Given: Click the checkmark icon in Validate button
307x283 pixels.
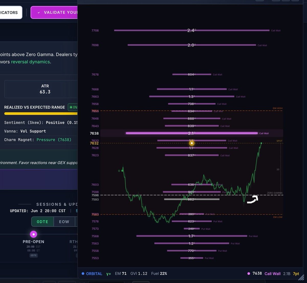Looking at the screenshot, I should (39, 13).
